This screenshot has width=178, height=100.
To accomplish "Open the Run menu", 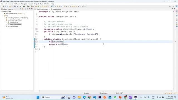I will click(x=41, y=4).
